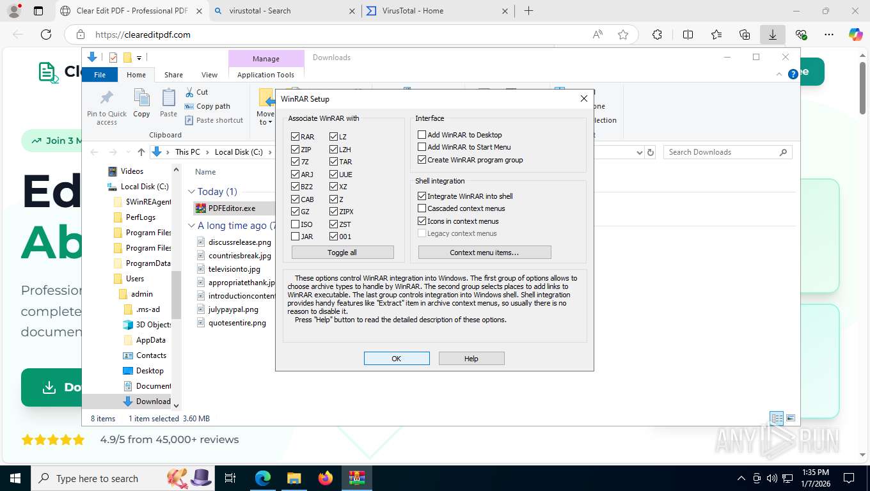Add page to favorites star icon
This screenshot has height=491, width=870.
point(623,35)
